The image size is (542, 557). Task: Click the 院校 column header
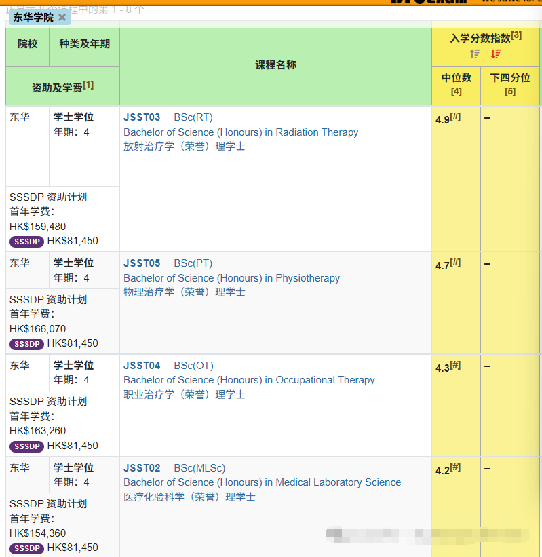[x=28, y=44]
